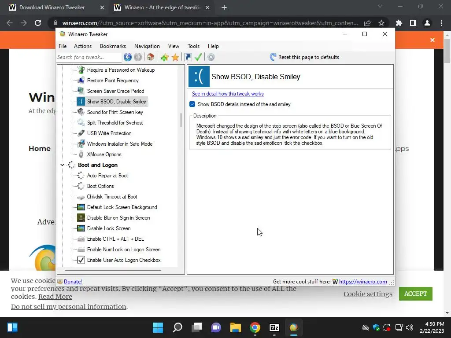Click the Disable Lock Screen icon
The image size is (451, 338).
(81, 228)
